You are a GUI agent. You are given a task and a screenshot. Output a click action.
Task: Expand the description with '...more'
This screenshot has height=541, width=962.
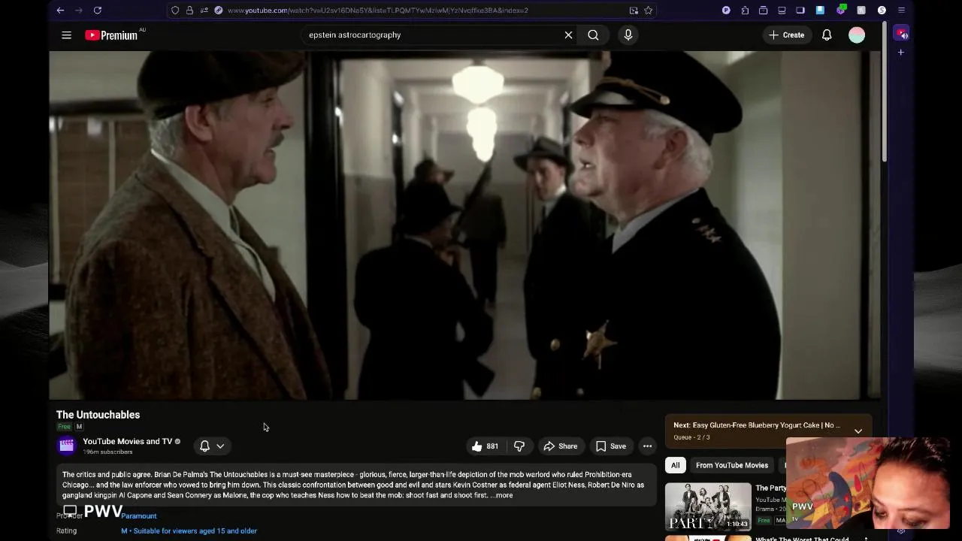[501, 495]
